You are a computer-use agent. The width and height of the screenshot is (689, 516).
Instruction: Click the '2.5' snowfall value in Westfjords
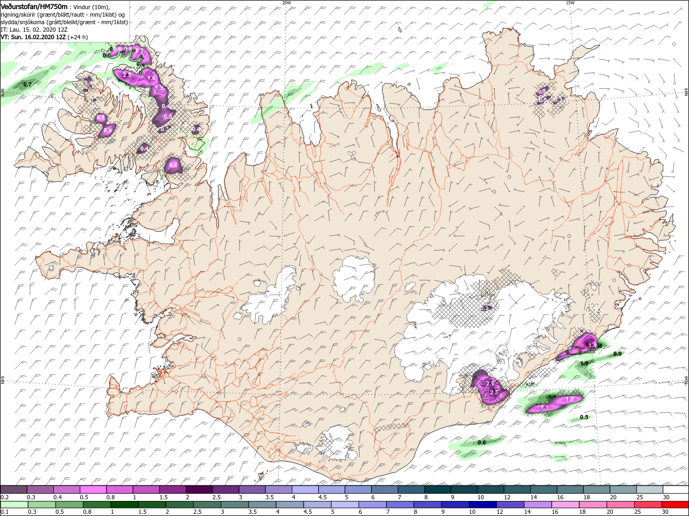click(128, 75)
